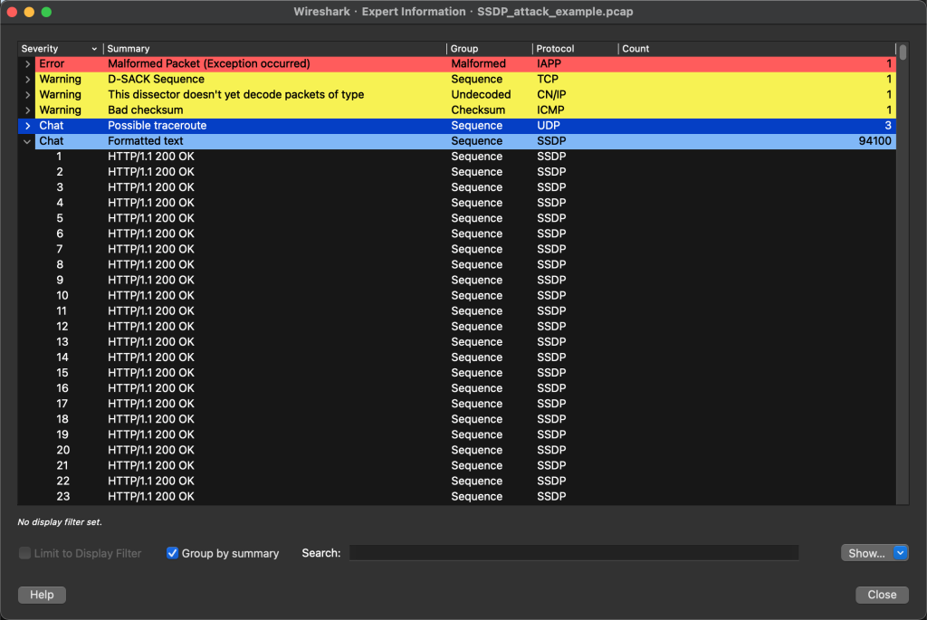The width and height of the screenshot is (927, 620).
Task: Expand the Bad checksum warning row
Action: pyautogui.click(x=27, y=110)
